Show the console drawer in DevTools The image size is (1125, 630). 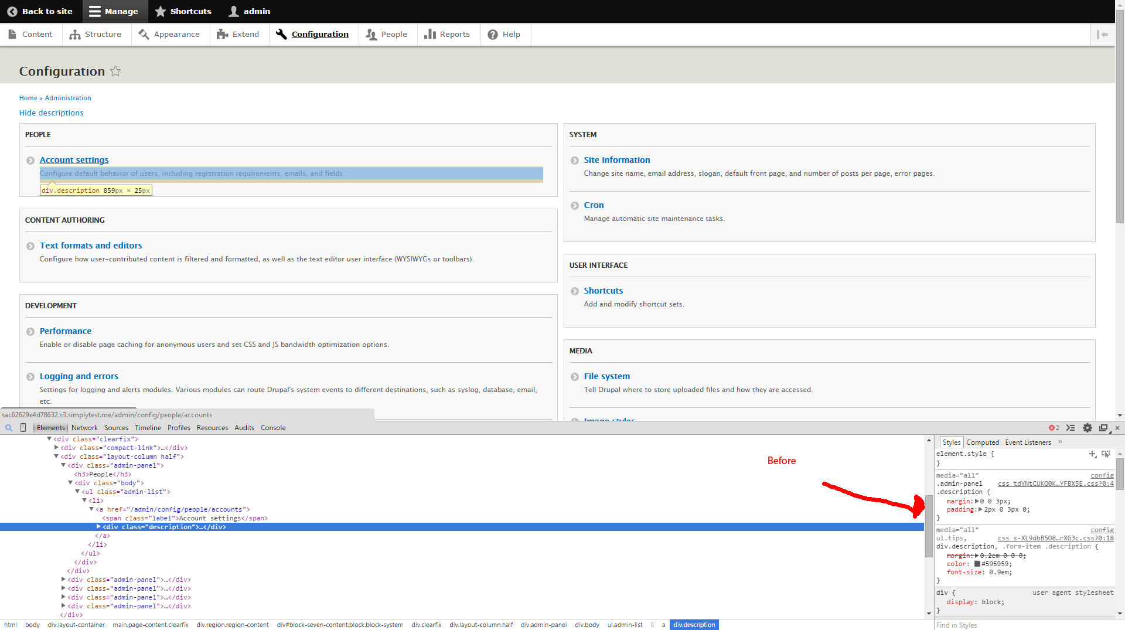tap(1071, 428)
